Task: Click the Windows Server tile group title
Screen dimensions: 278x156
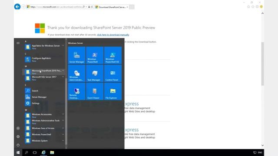Action: coord(75,43)
